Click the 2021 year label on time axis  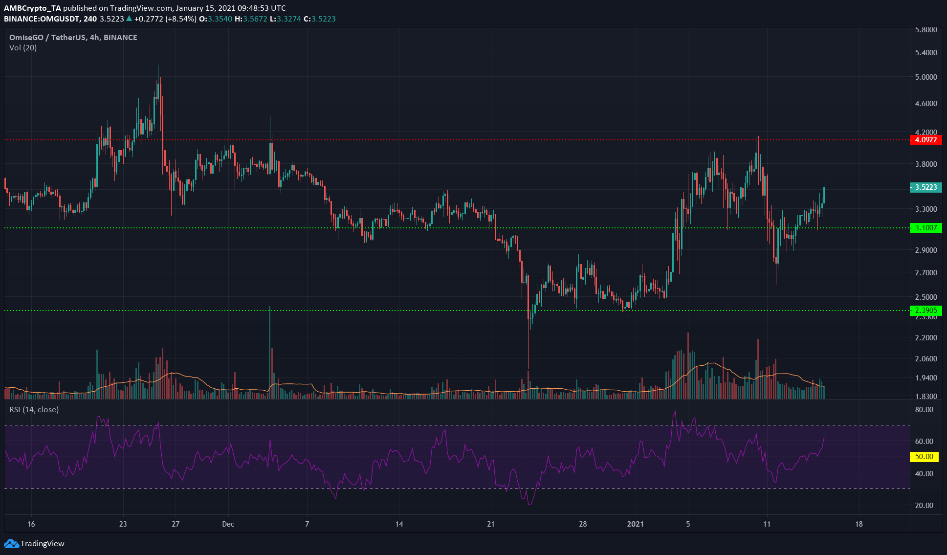(635, 524)
